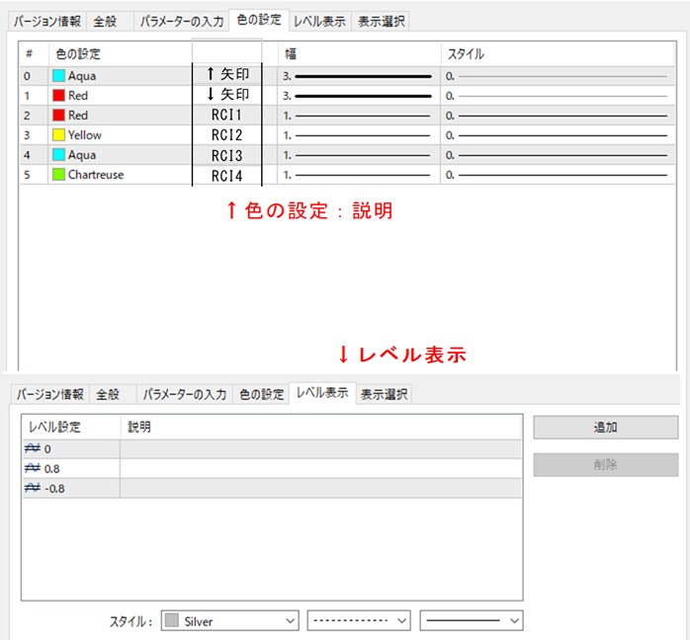Open the dashed line style dropdown

[x=359, y=620]
